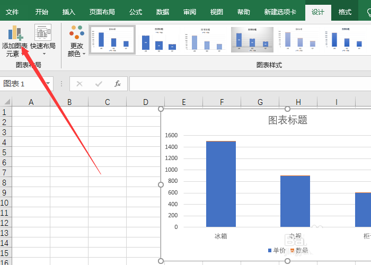Select column H header

[x=298, y=102]
